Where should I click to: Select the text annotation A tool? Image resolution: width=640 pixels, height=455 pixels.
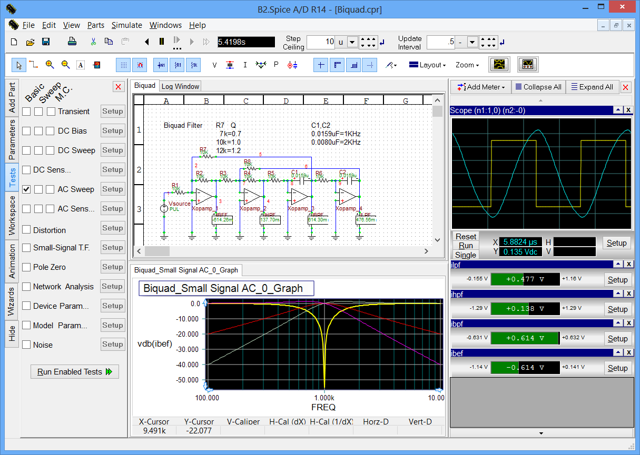(81, 65)
